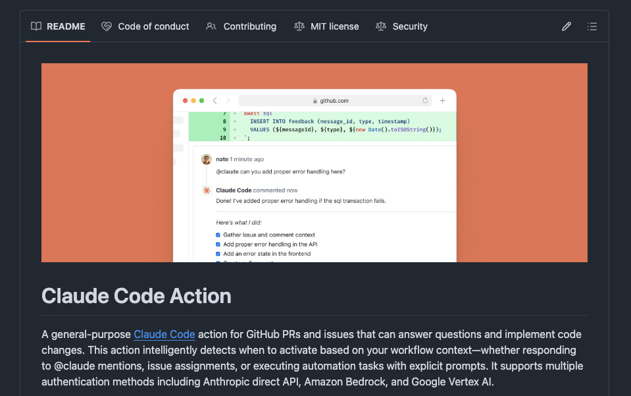Click the Claude Code Action heading
The image size is (631, 396).
click(136, 296)
